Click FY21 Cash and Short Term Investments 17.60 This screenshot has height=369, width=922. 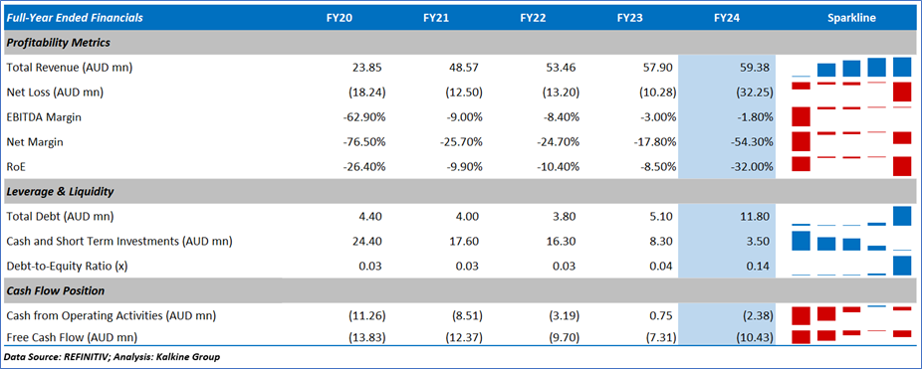click(x=468, y=241)
